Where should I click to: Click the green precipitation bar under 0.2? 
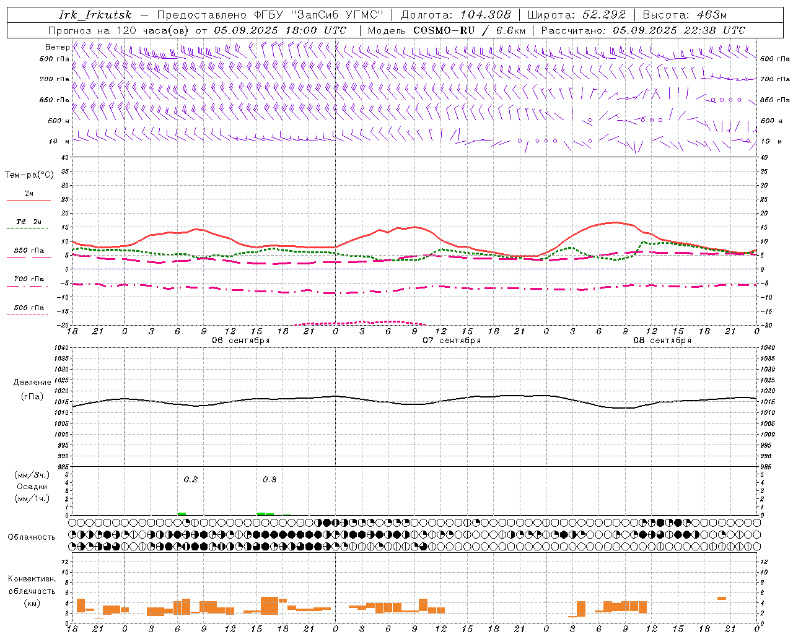click(182, 514)
